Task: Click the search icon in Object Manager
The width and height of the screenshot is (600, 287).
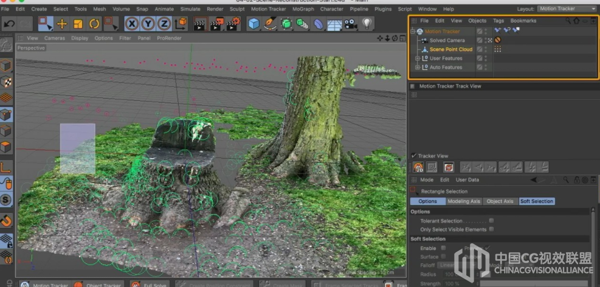Action: [x=568, y=21]
